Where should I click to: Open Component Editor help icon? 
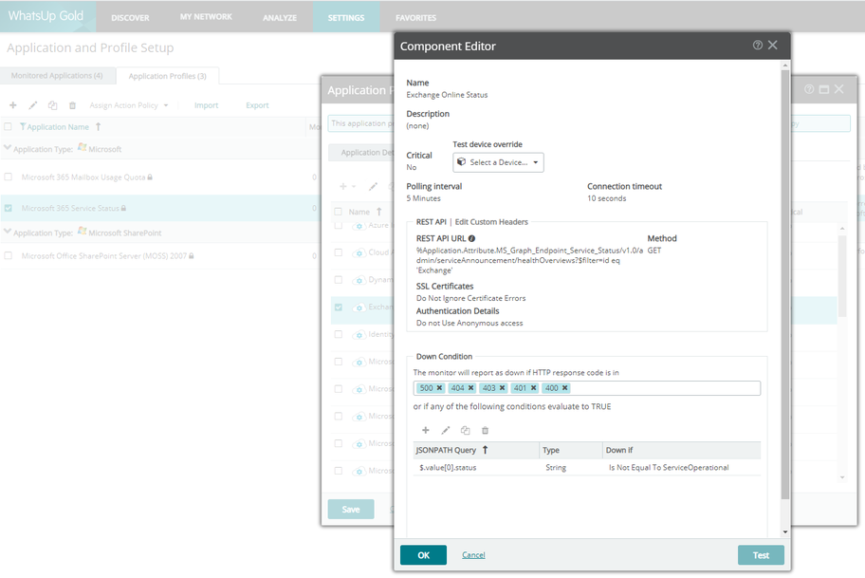tap(758, 46)
